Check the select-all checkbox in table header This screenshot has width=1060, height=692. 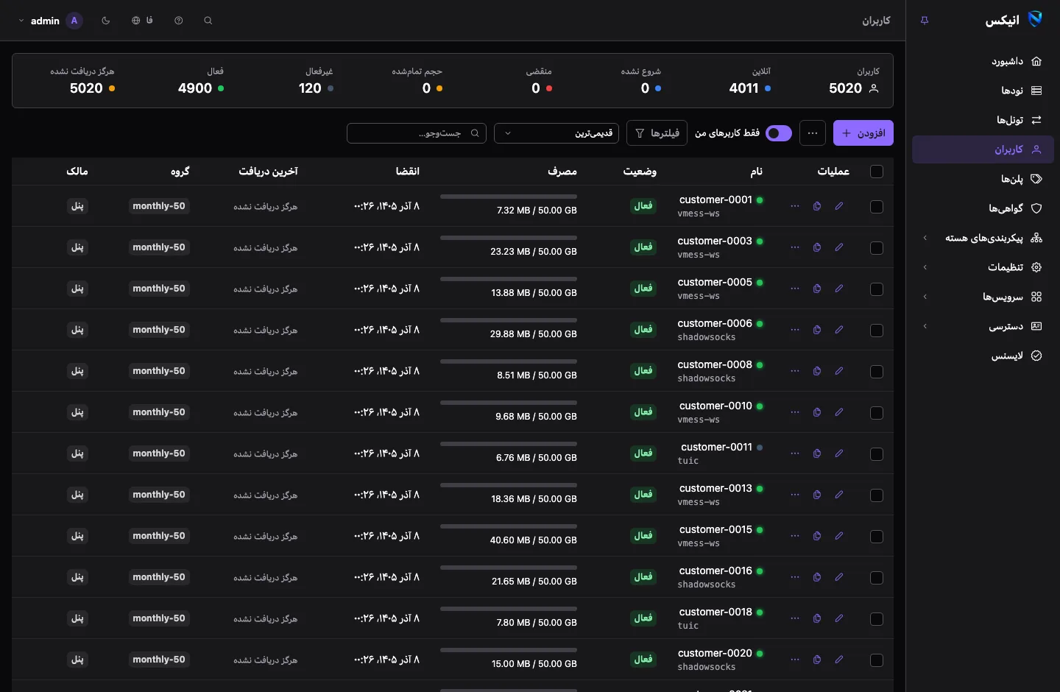(x=877, y=172)
